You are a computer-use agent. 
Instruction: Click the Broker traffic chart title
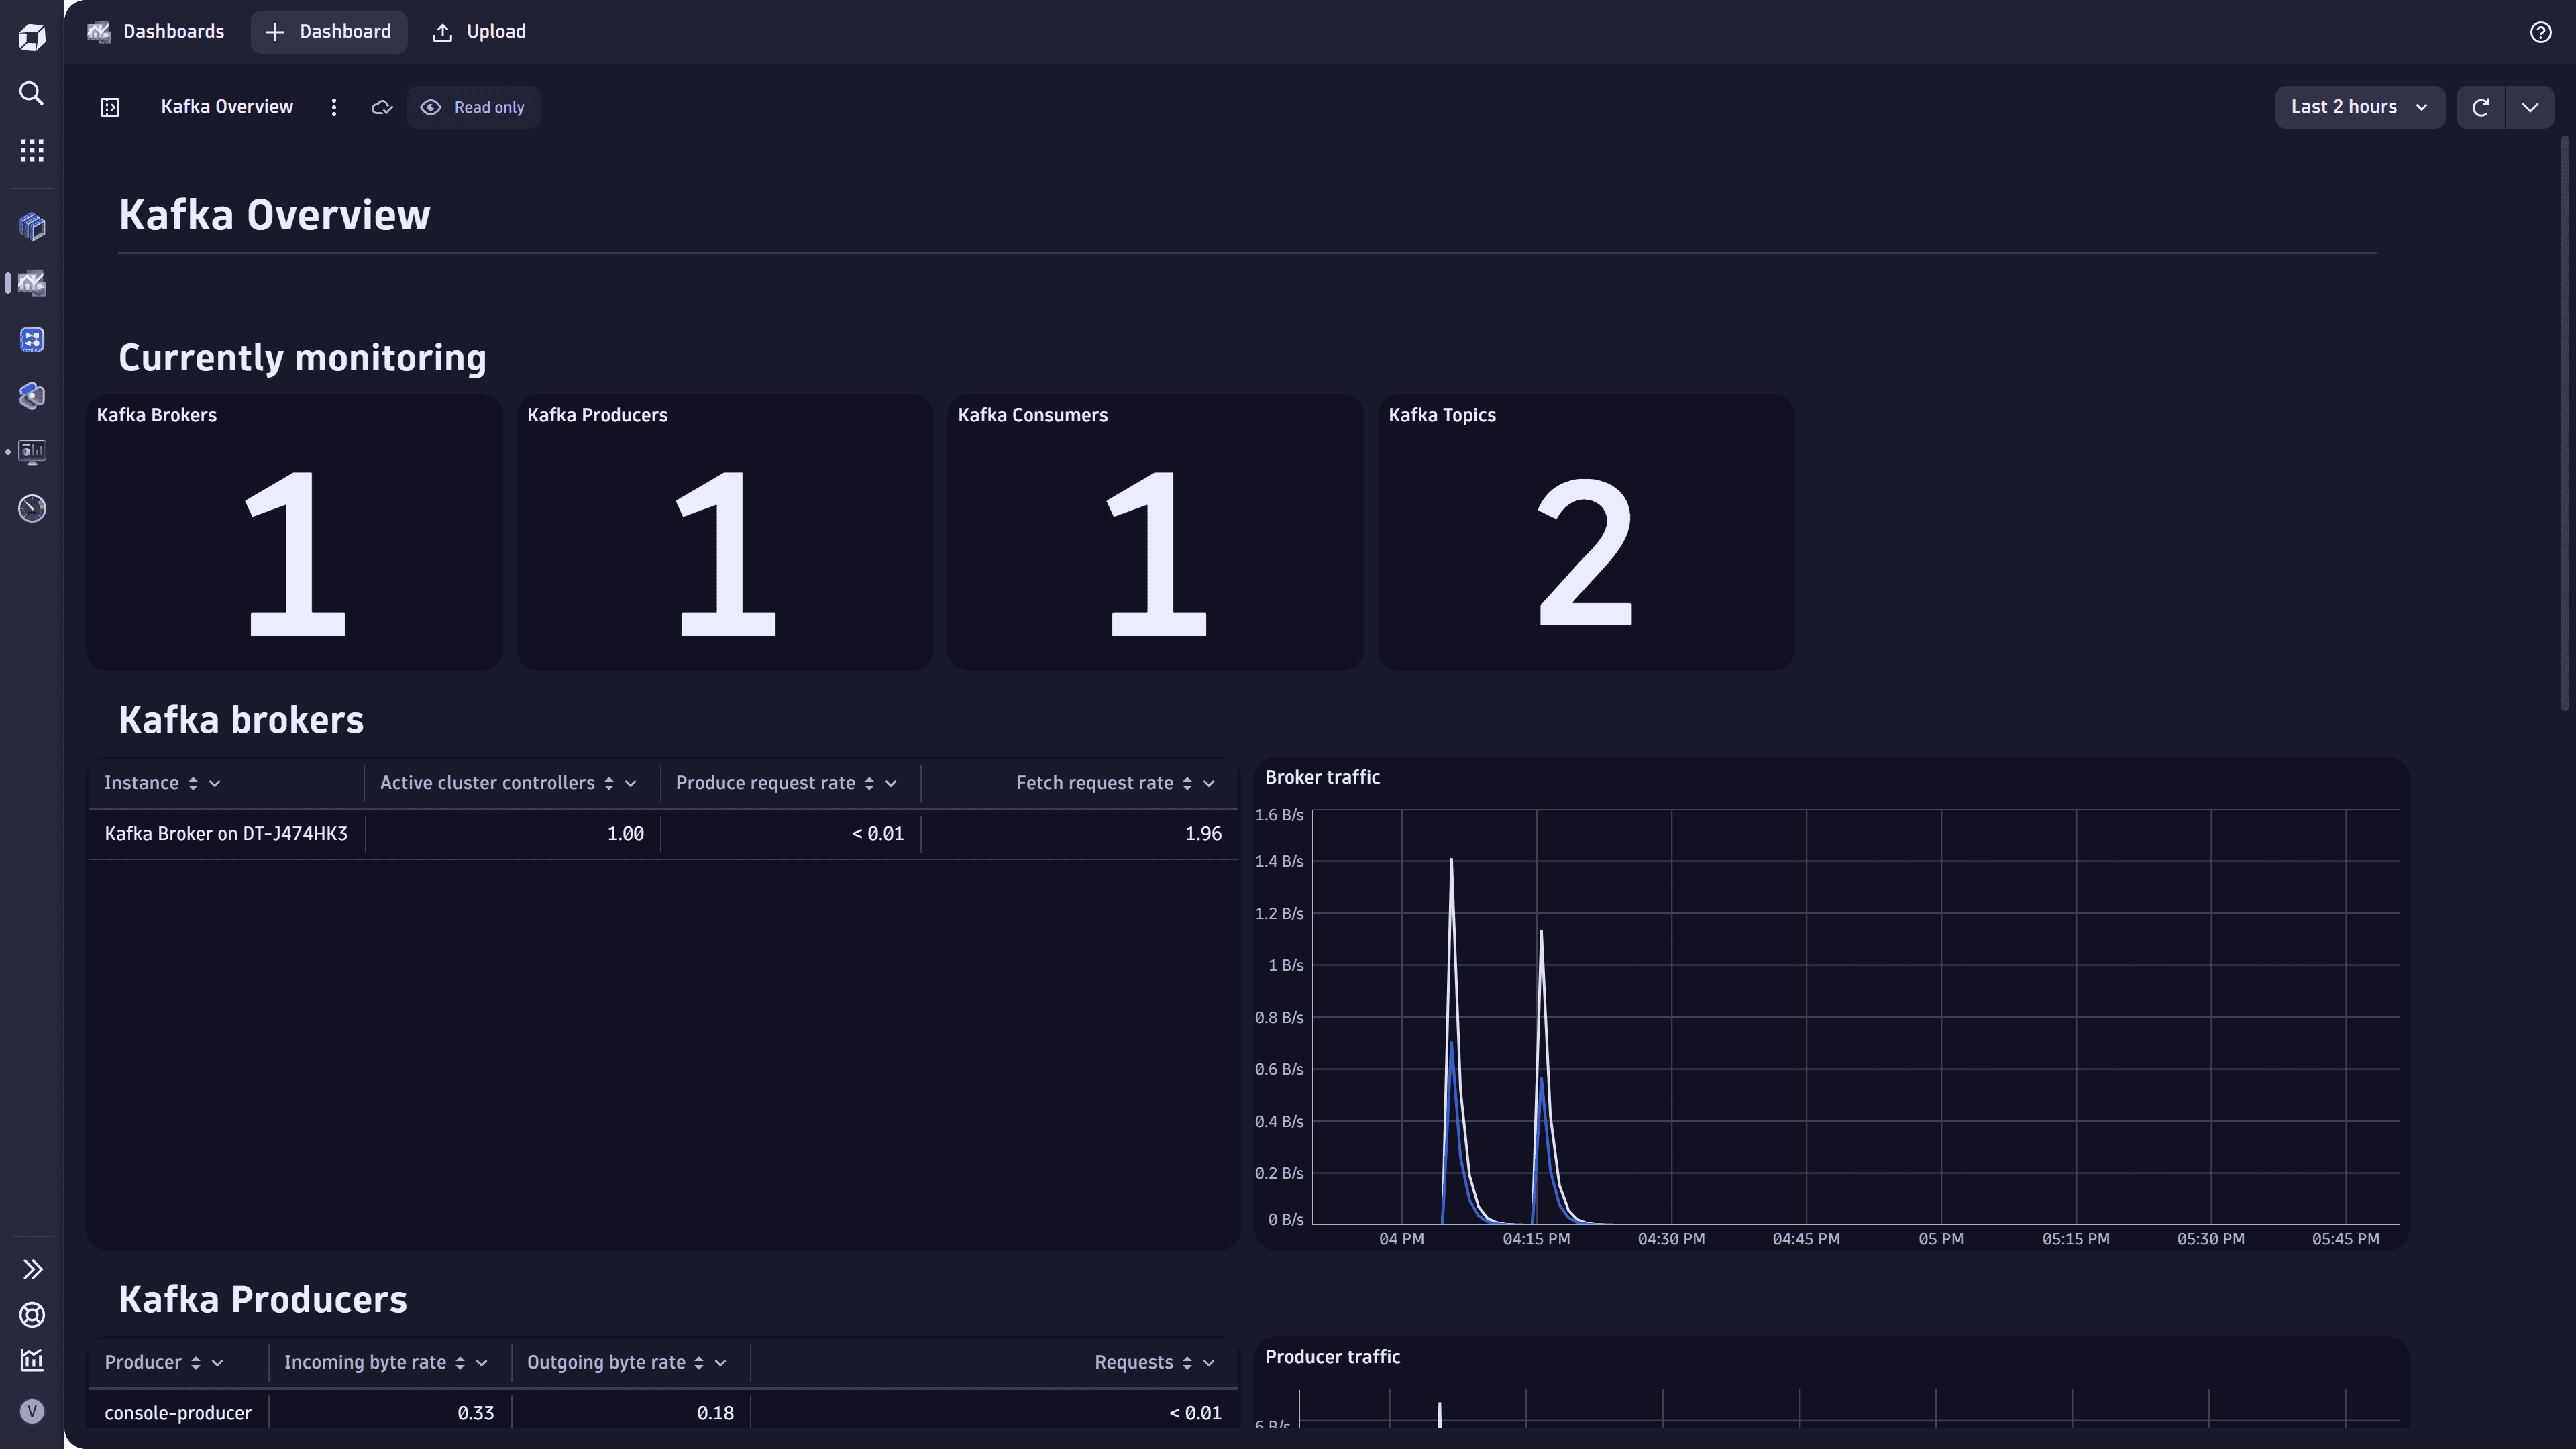[1322, 777]
